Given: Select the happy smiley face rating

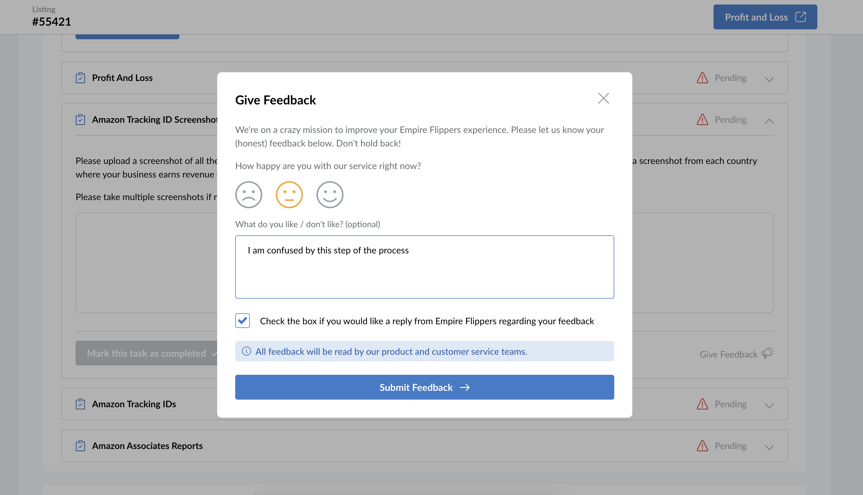Looking at the screenshot, I should click(330, 194).
